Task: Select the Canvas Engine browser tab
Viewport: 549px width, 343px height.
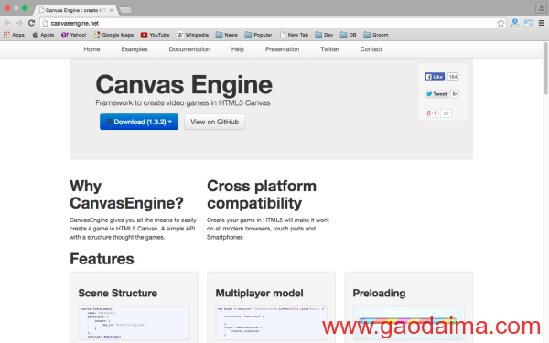Action: coord(75,10)
